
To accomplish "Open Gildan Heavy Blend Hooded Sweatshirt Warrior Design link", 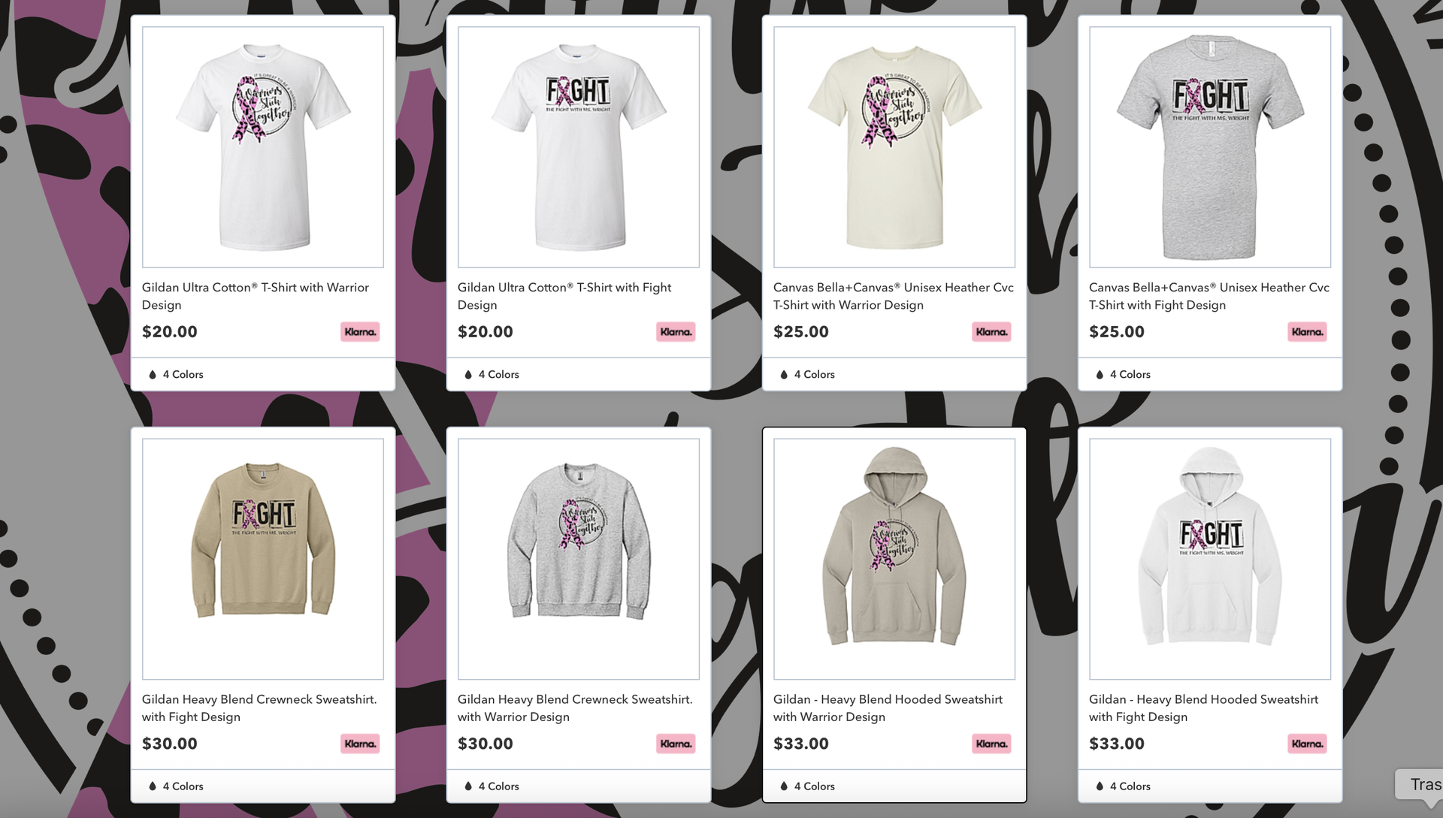I will pyautogui.click(x=888, y=708).
